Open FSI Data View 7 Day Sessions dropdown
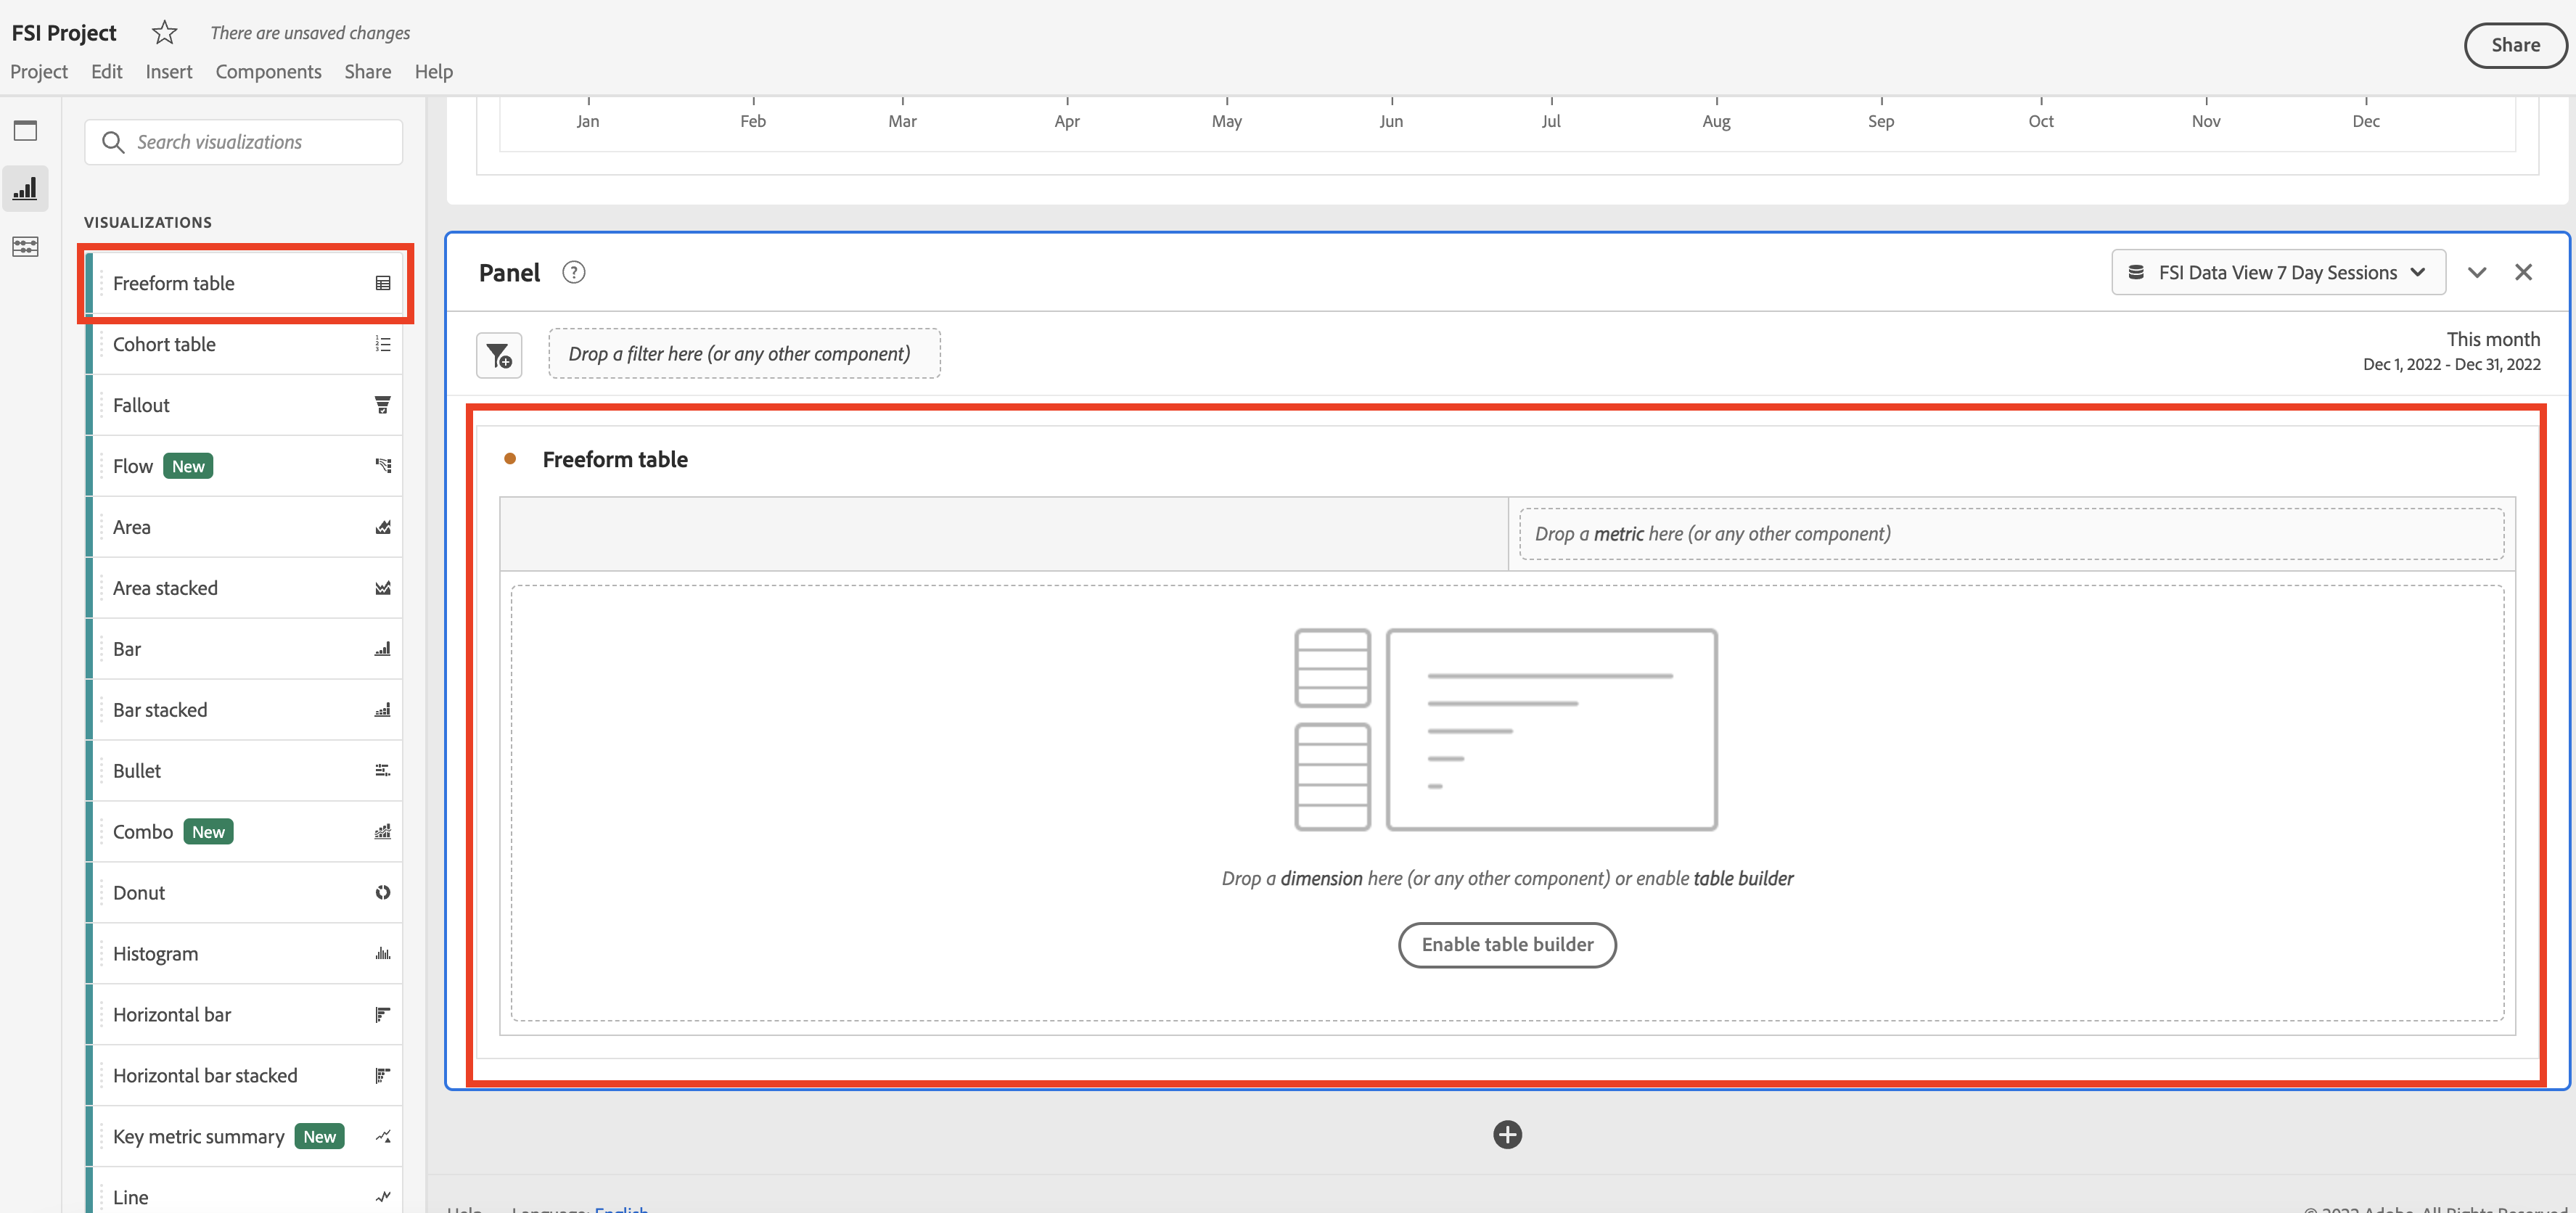Viewport: 2576px width, 1213px height. (x=2278, y=273)
